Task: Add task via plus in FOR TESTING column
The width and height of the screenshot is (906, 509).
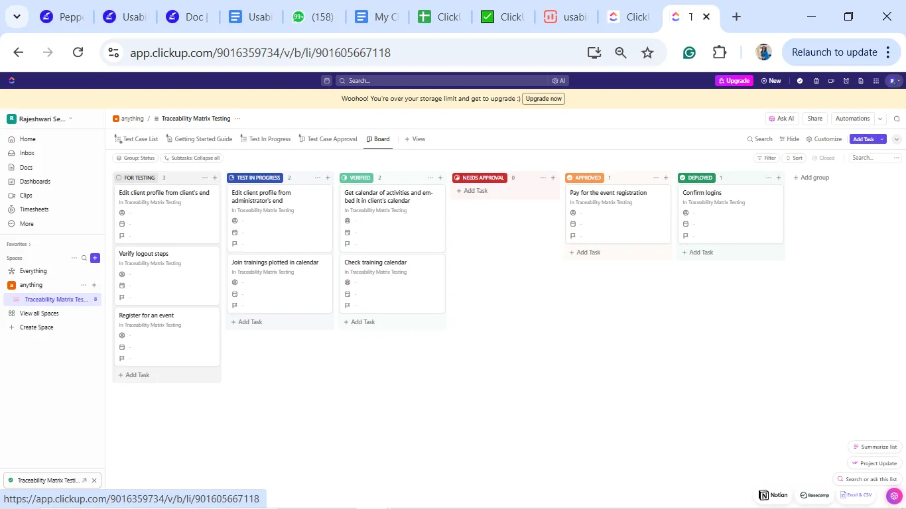Action: pyautogui.click(x=215, y=178)
